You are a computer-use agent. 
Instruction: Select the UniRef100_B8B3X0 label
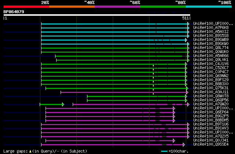(x=211, y=84)
